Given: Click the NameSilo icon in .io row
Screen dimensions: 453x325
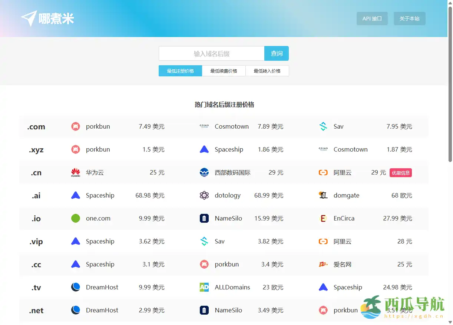Looking at the screenshot, I should (x=204, y=219).
